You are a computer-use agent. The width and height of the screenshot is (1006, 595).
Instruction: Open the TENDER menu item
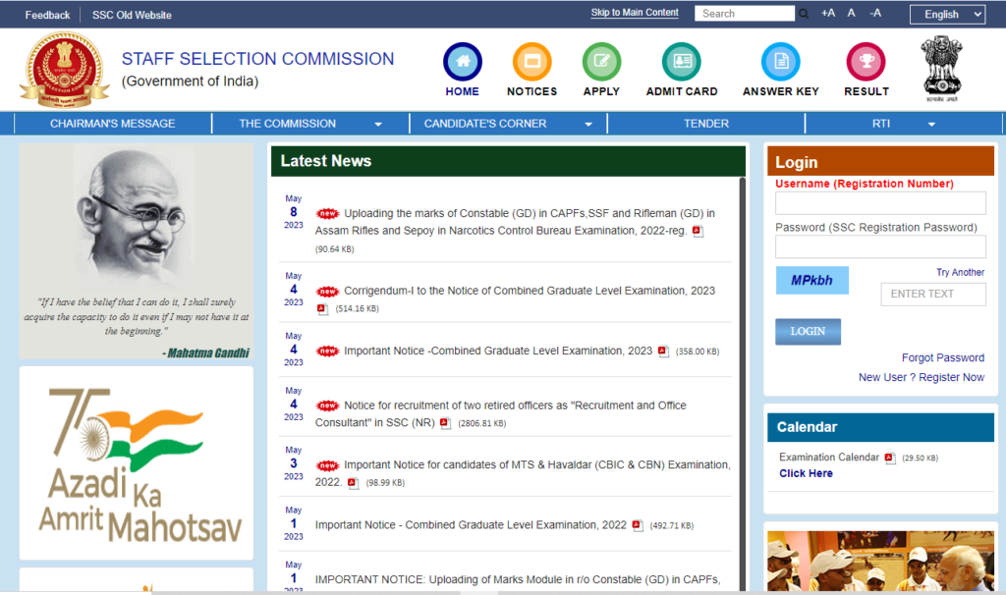point(703,123)
